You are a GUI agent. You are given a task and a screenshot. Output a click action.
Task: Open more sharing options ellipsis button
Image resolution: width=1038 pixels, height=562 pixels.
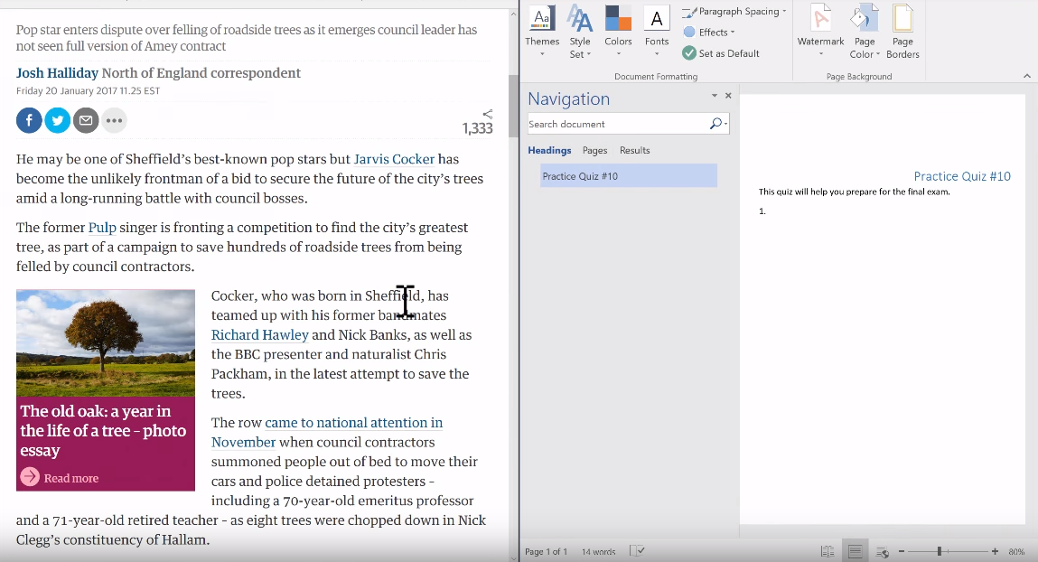click(115, 120)
